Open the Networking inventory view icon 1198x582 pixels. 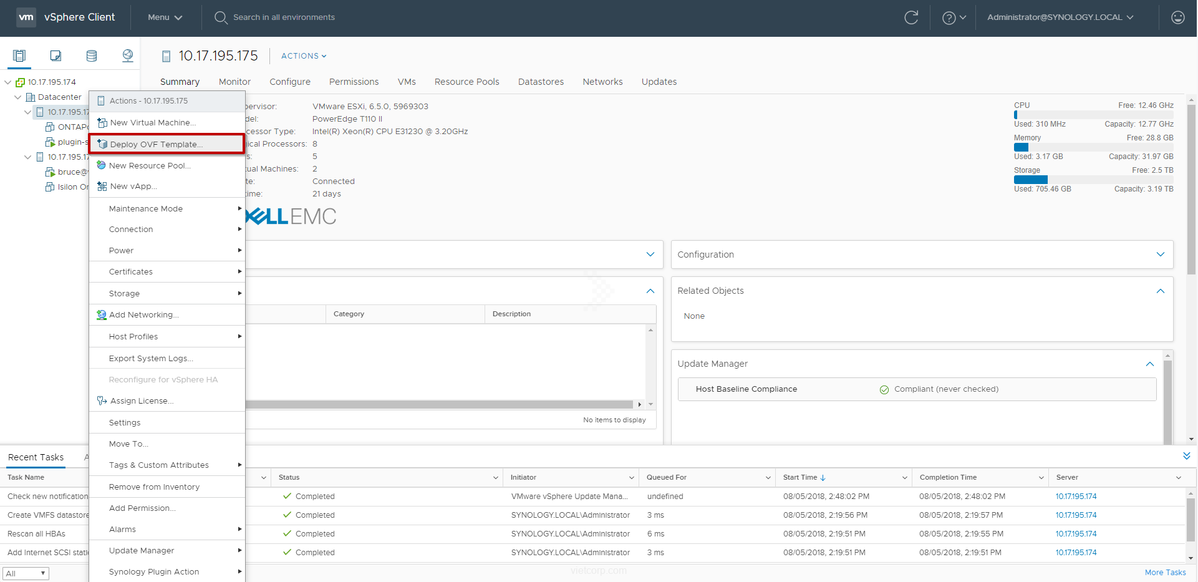tap(128, 56)
